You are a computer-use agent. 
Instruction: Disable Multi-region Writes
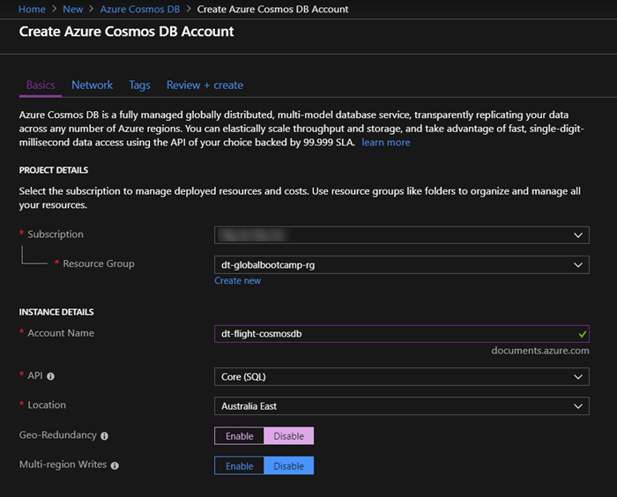(x=288, y=466)
